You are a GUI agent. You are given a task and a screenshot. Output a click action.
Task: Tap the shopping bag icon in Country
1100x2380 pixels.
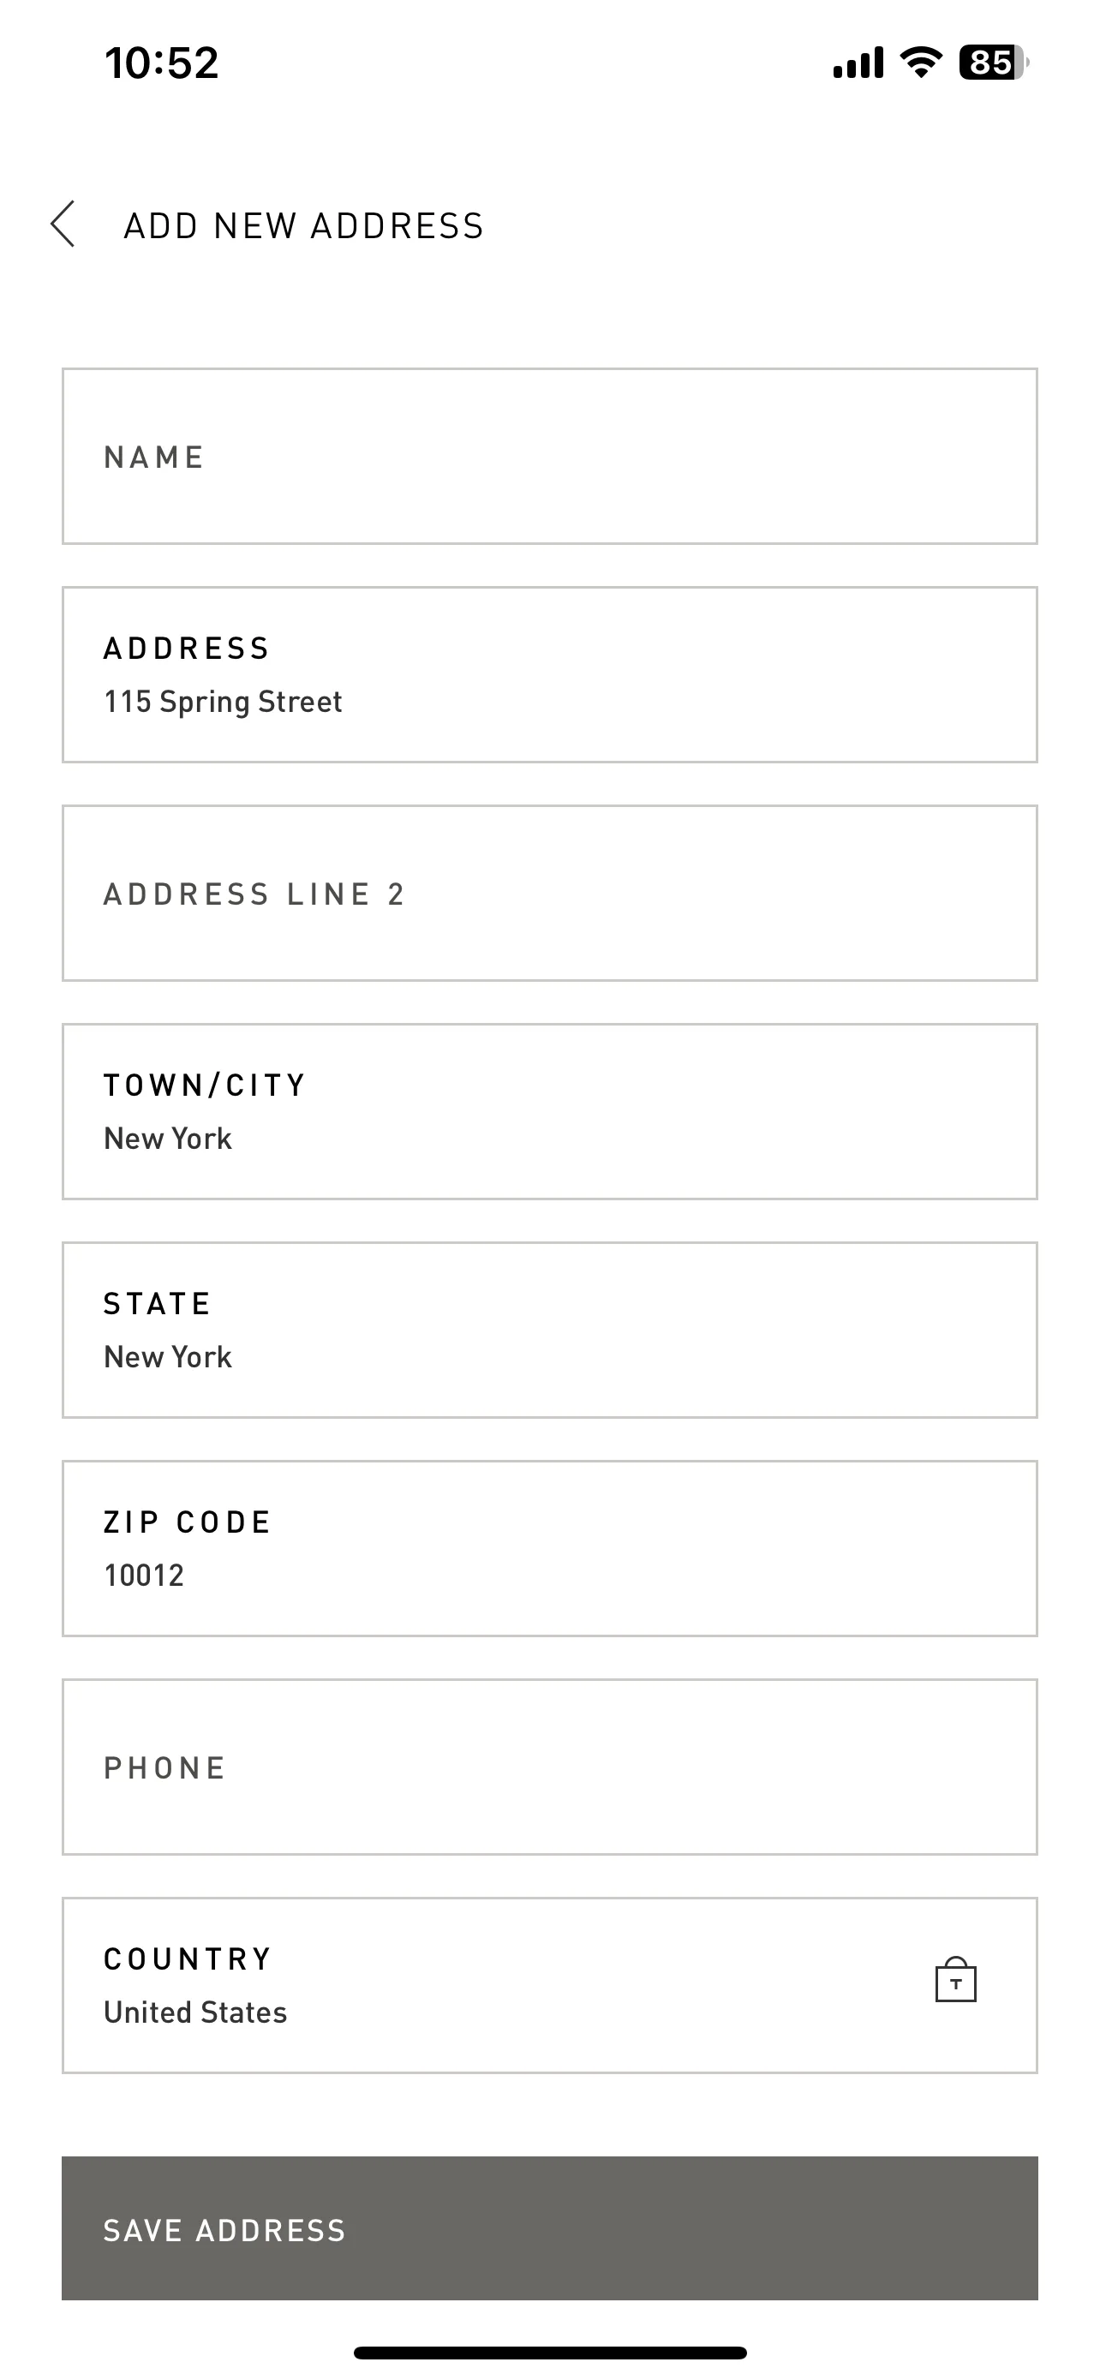tap(955, 1979)
